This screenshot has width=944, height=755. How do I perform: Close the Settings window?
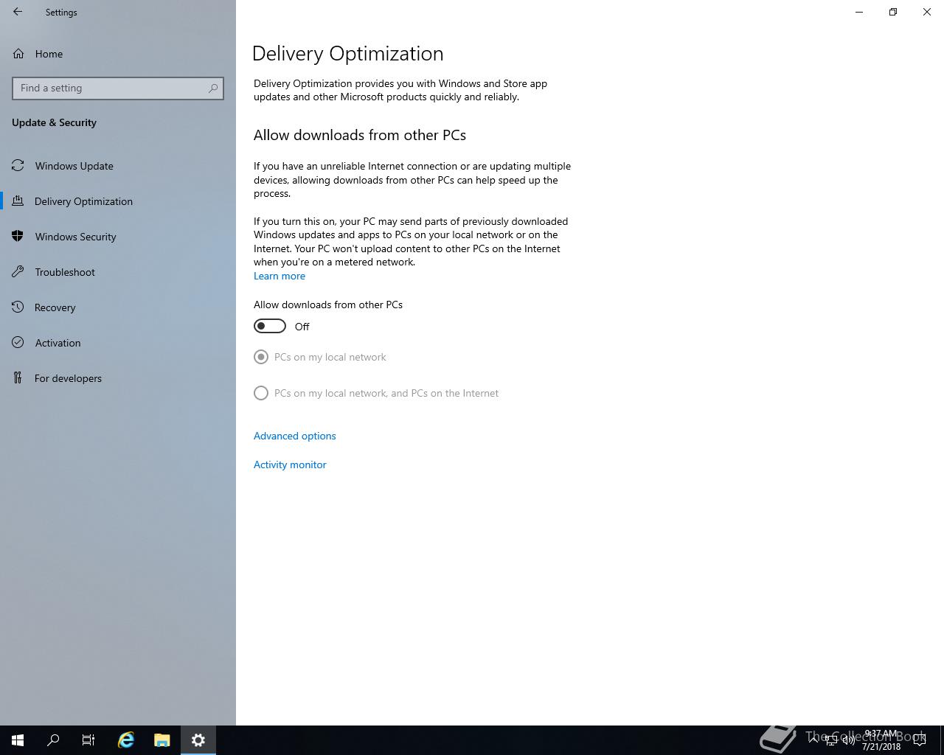point(927,12)
